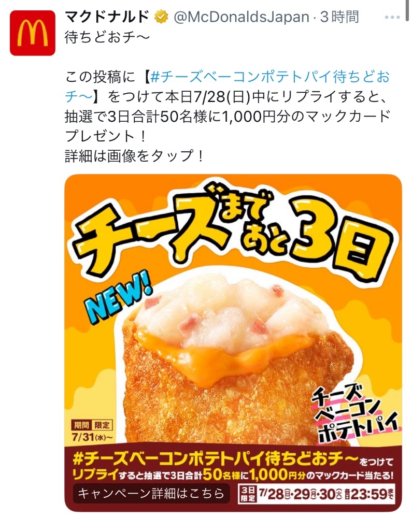Click the 7/31(水)〜 release date text
412x518 pixels.
92,437
